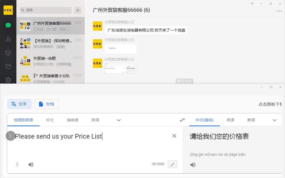Open the Chats icon in sidebar
Image resolution: width=285 pixels, height=178 pixels.
(8, 25)
